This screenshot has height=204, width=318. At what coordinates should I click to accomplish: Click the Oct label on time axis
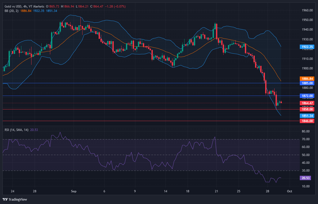point(289,191)
